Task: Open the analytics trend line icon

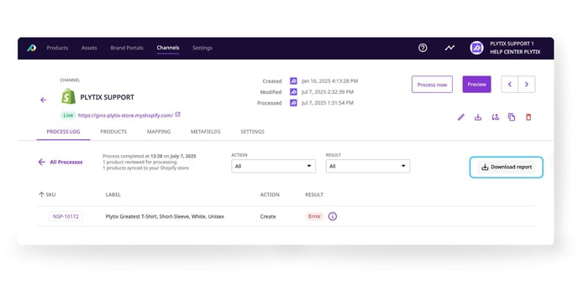Action: pyautogui.click(x=449, y=48)
